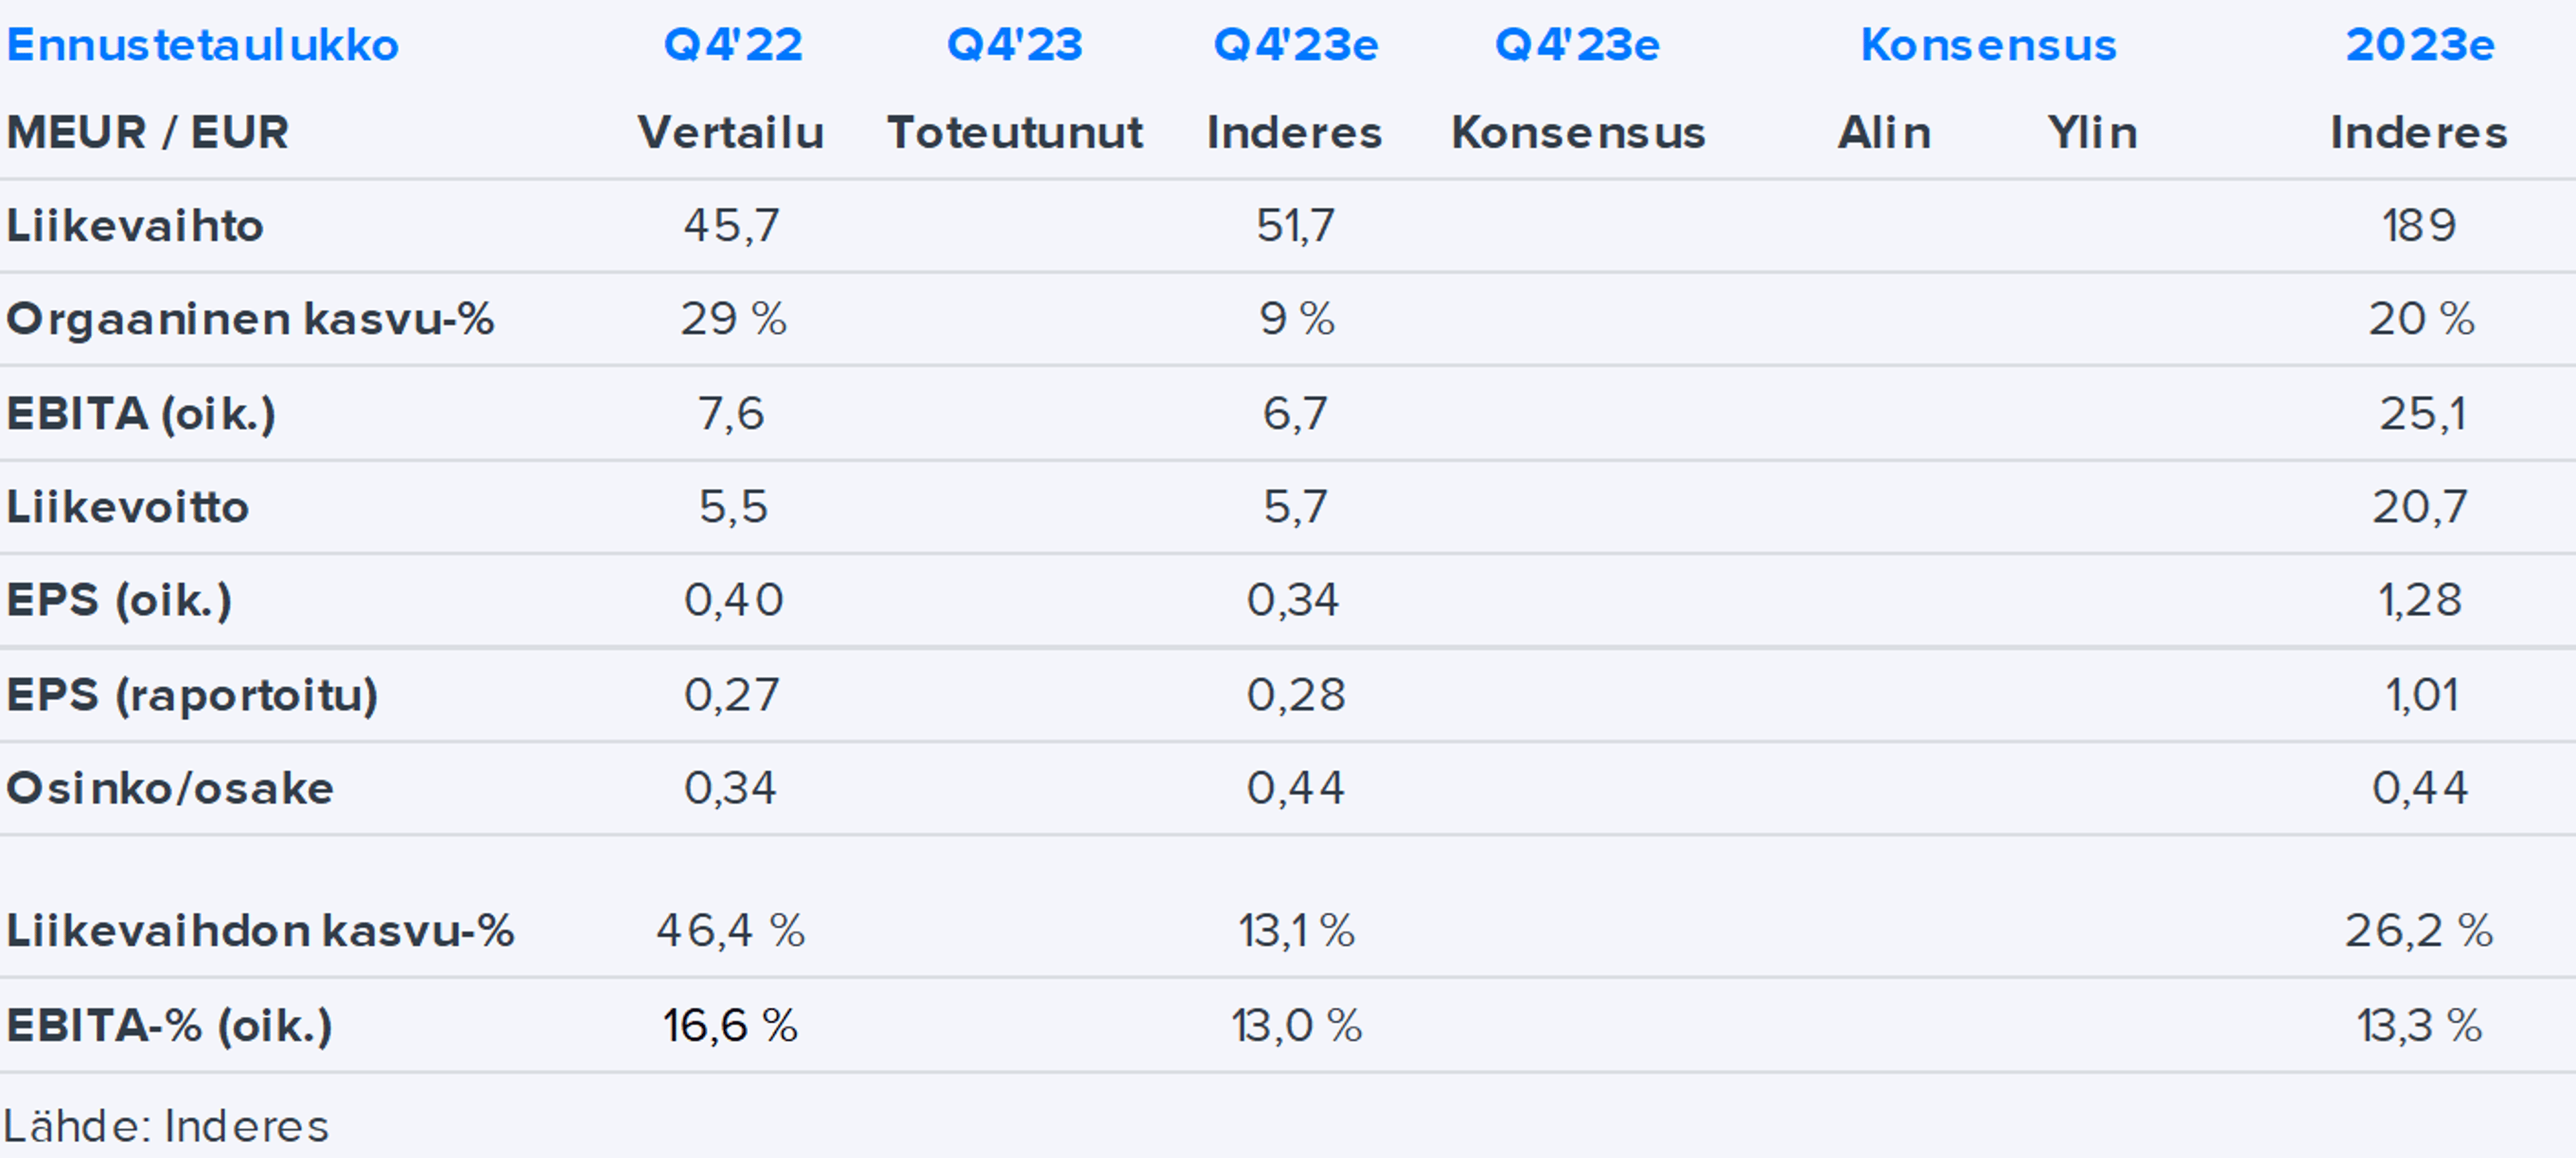Select the MEUR / EUR unit label

(x=148, y=133)
